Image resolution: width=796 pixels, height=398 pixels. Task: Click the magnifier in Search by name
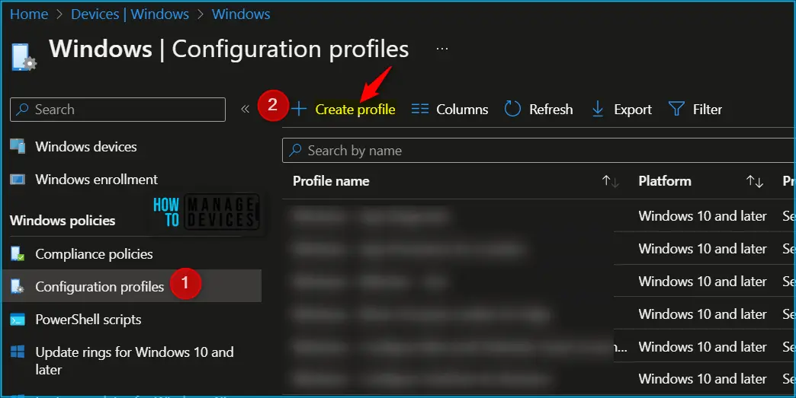pyautogui.click(x=295, y=151)
